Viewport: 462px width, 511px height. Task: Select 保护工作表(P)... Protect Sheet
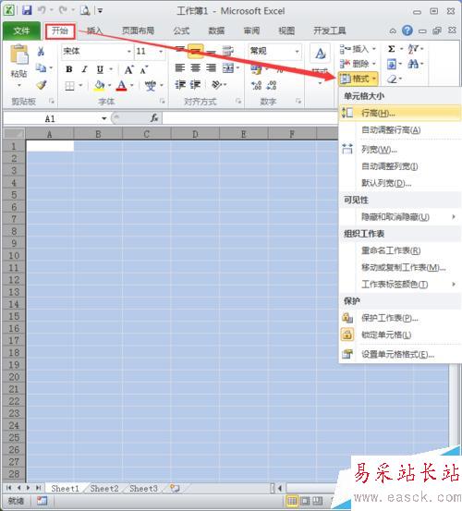coord(400,318)
